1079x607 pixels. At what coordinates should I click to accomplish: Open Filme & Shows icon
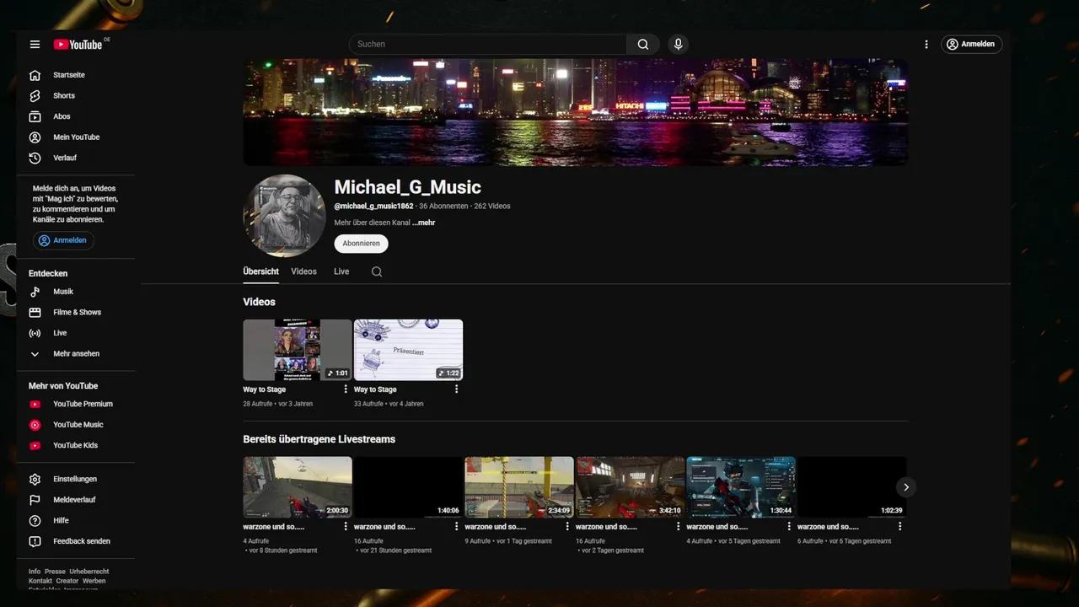pos(35,313)
